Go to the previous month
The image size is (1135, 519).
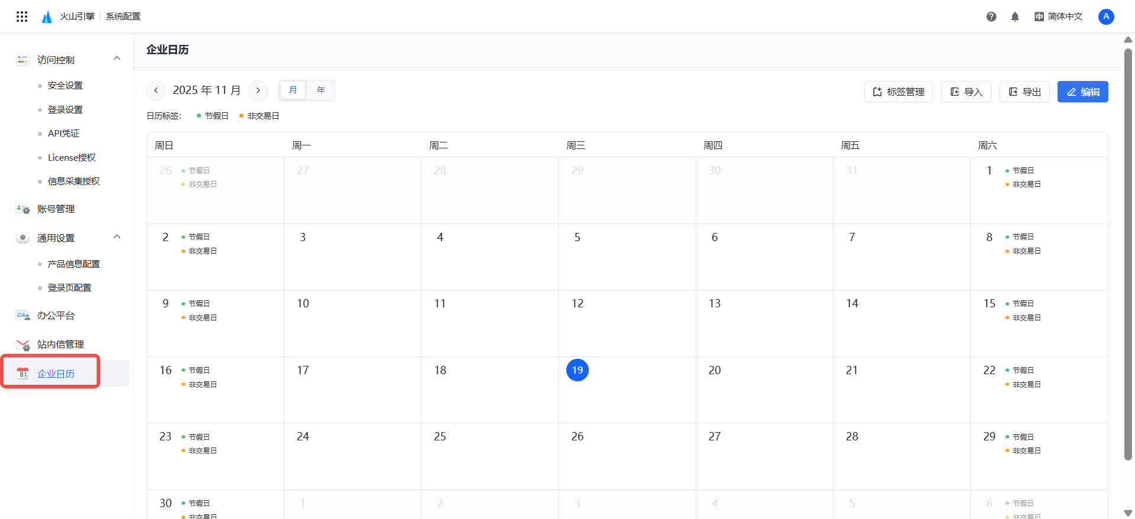coord(155,90)
